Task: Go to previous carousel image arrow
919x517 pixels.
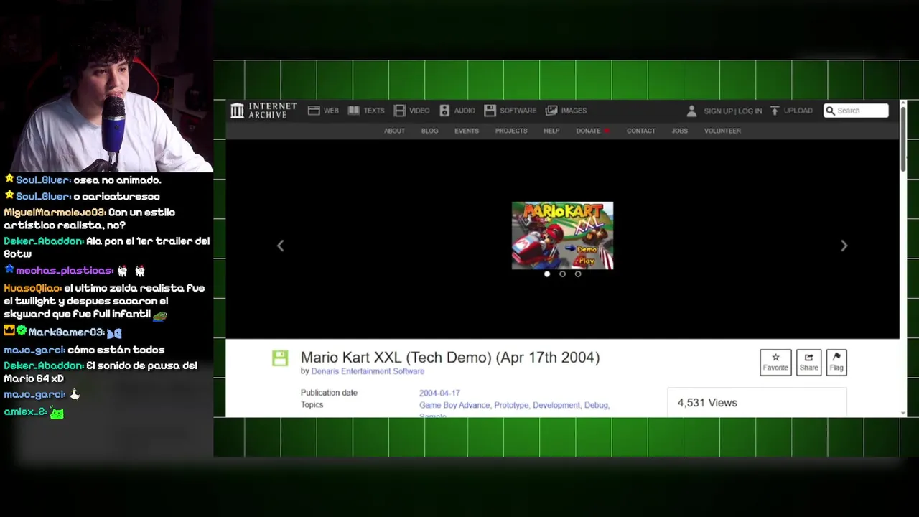Action: click(x=281, y=246)
